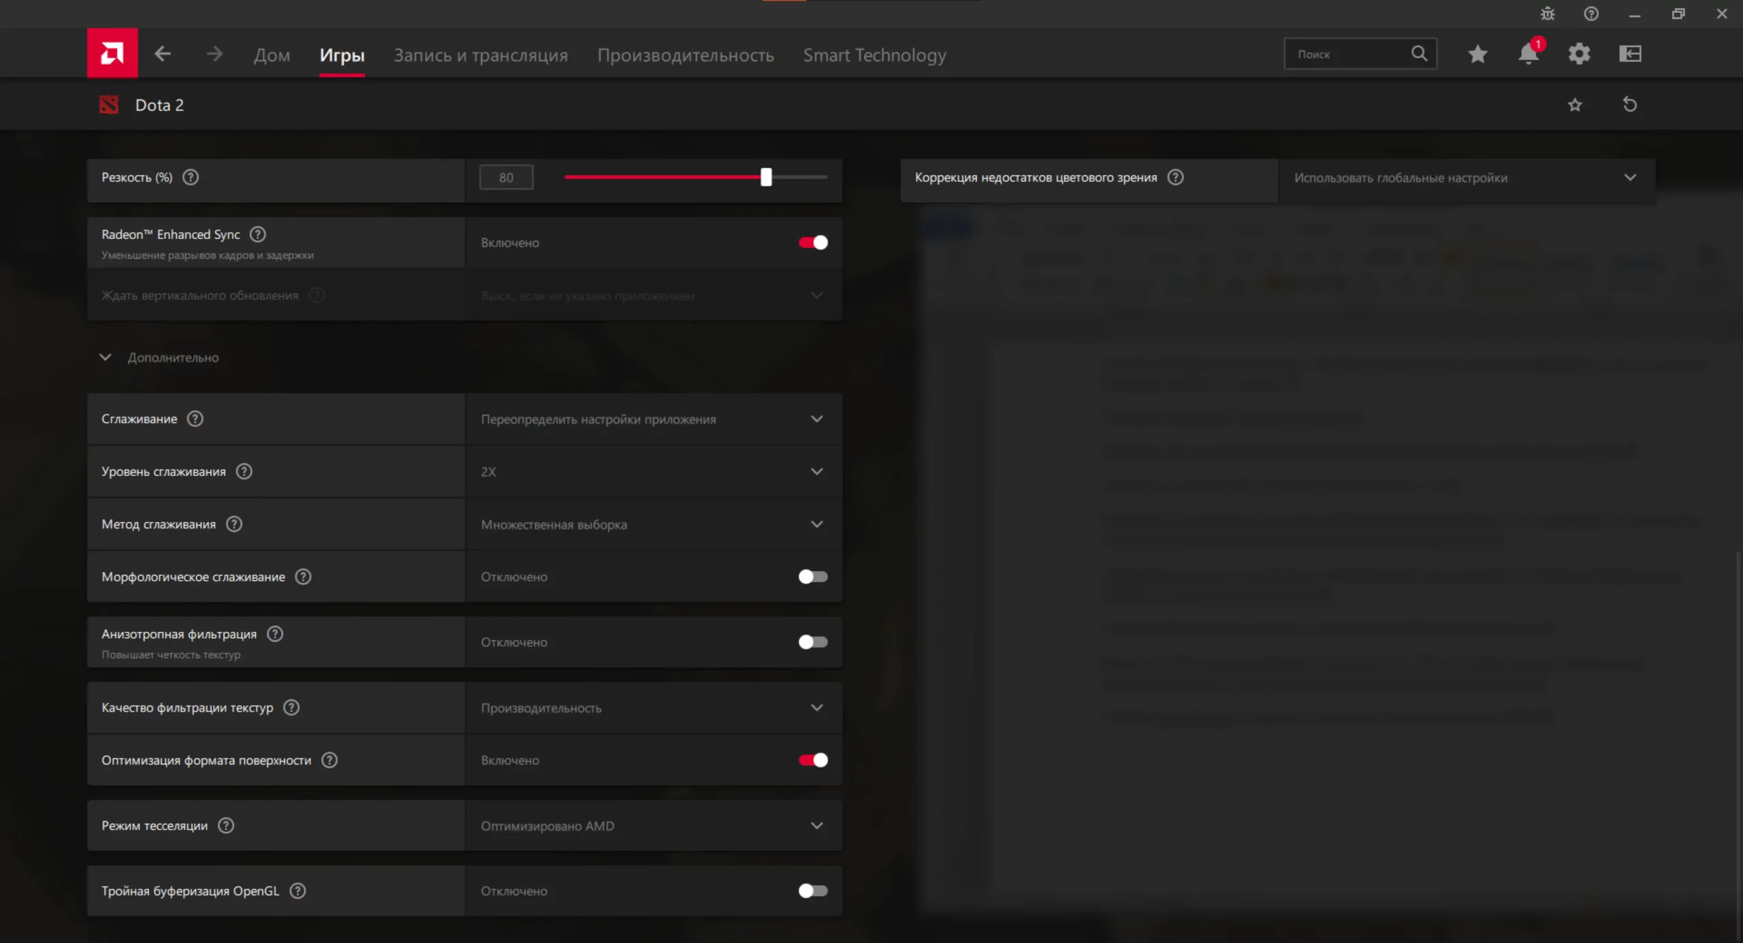Switch to the Производительность tab
The image size is (1743, 943).
coord(685,55)
